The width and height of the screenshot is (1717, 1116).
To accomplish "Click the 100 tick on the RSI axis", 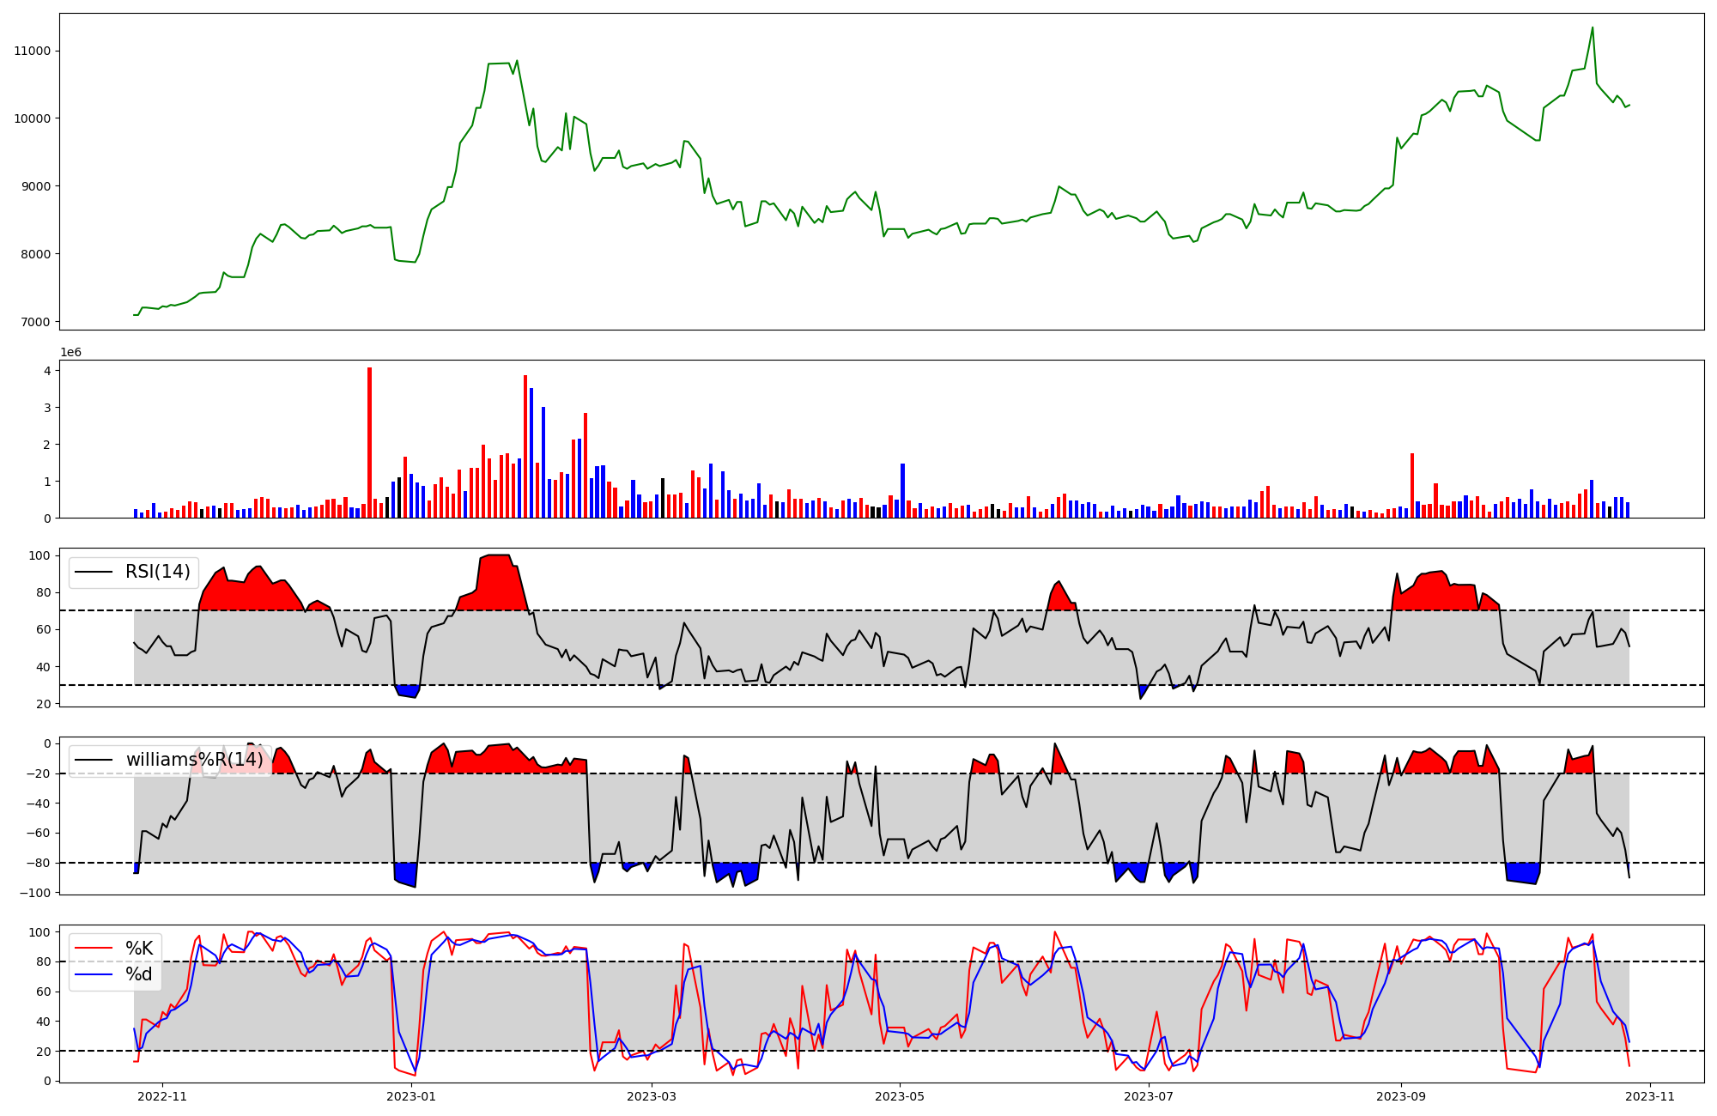I will 40,555.
